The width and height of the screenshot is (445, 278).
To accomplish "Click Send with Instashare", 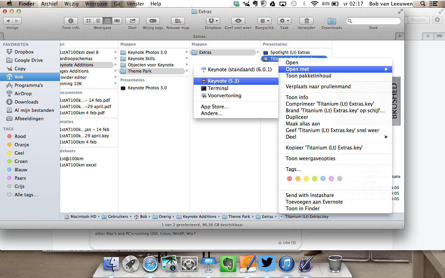I will click(x=335, y=195).
